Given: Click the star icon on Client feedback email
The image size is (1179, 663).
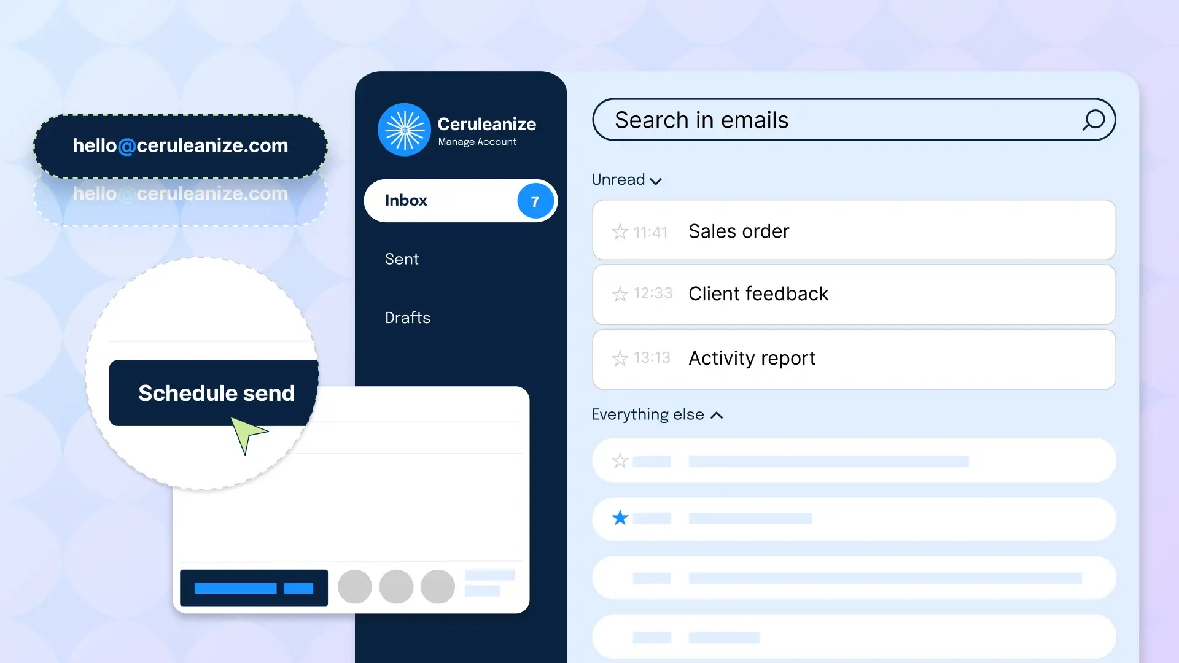Looking at the screenshot, I should click(618, 293).
